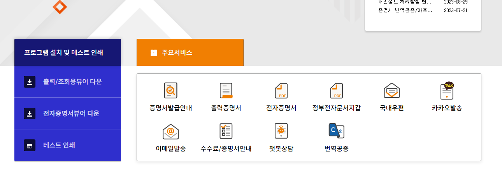Click 프로그램 설치 및 테스트 인쇄 header
The image size is (502, 172).
[x=68, y=52]
